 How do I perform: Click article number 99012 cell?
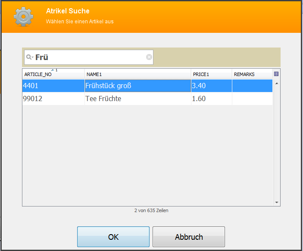(53, 98)
